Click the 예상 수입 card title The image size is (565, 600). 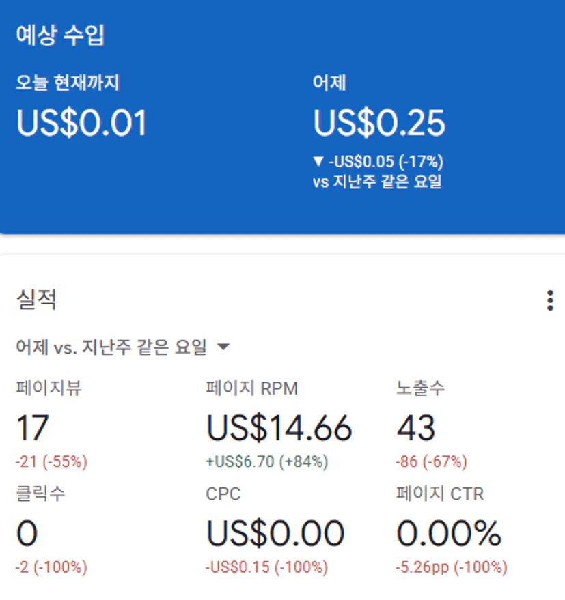(60, 35)
